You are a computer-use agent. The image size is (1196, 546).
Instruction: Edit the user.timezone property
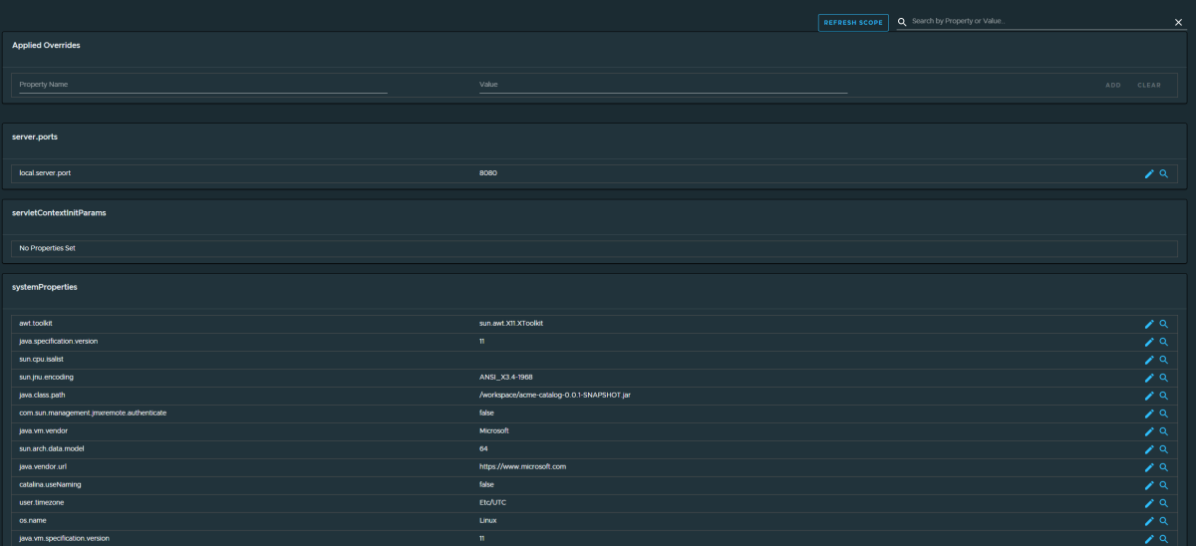[x=1149, y=503]
